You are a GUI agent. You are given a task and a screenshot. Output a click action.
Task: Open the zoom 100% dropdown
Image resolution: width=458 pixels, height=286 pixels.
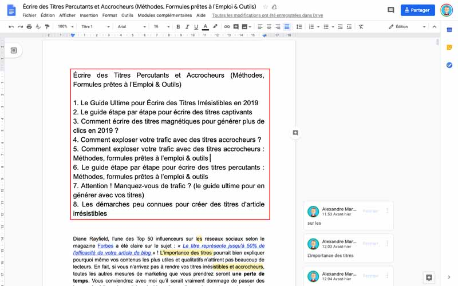65,26
